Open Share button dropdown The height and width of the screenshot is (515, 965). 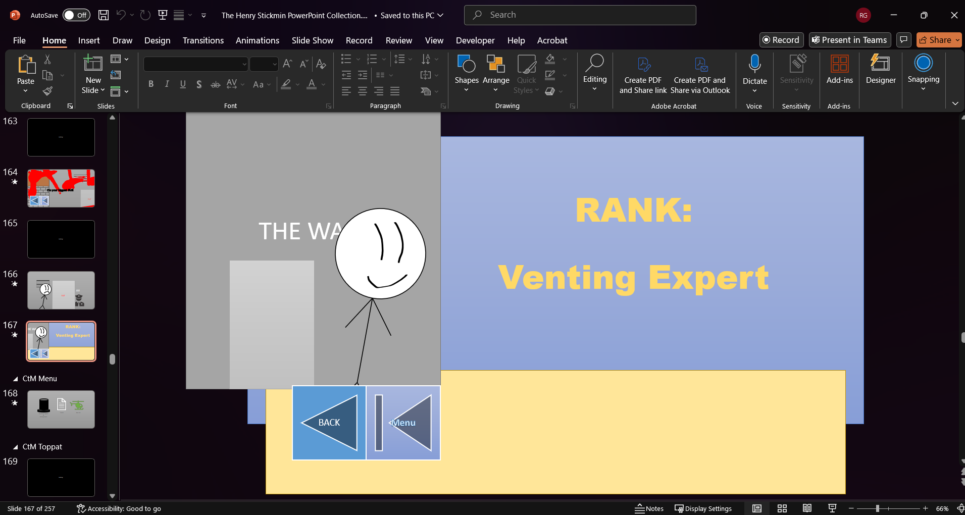pyautogui.click(x=957, y=40)
